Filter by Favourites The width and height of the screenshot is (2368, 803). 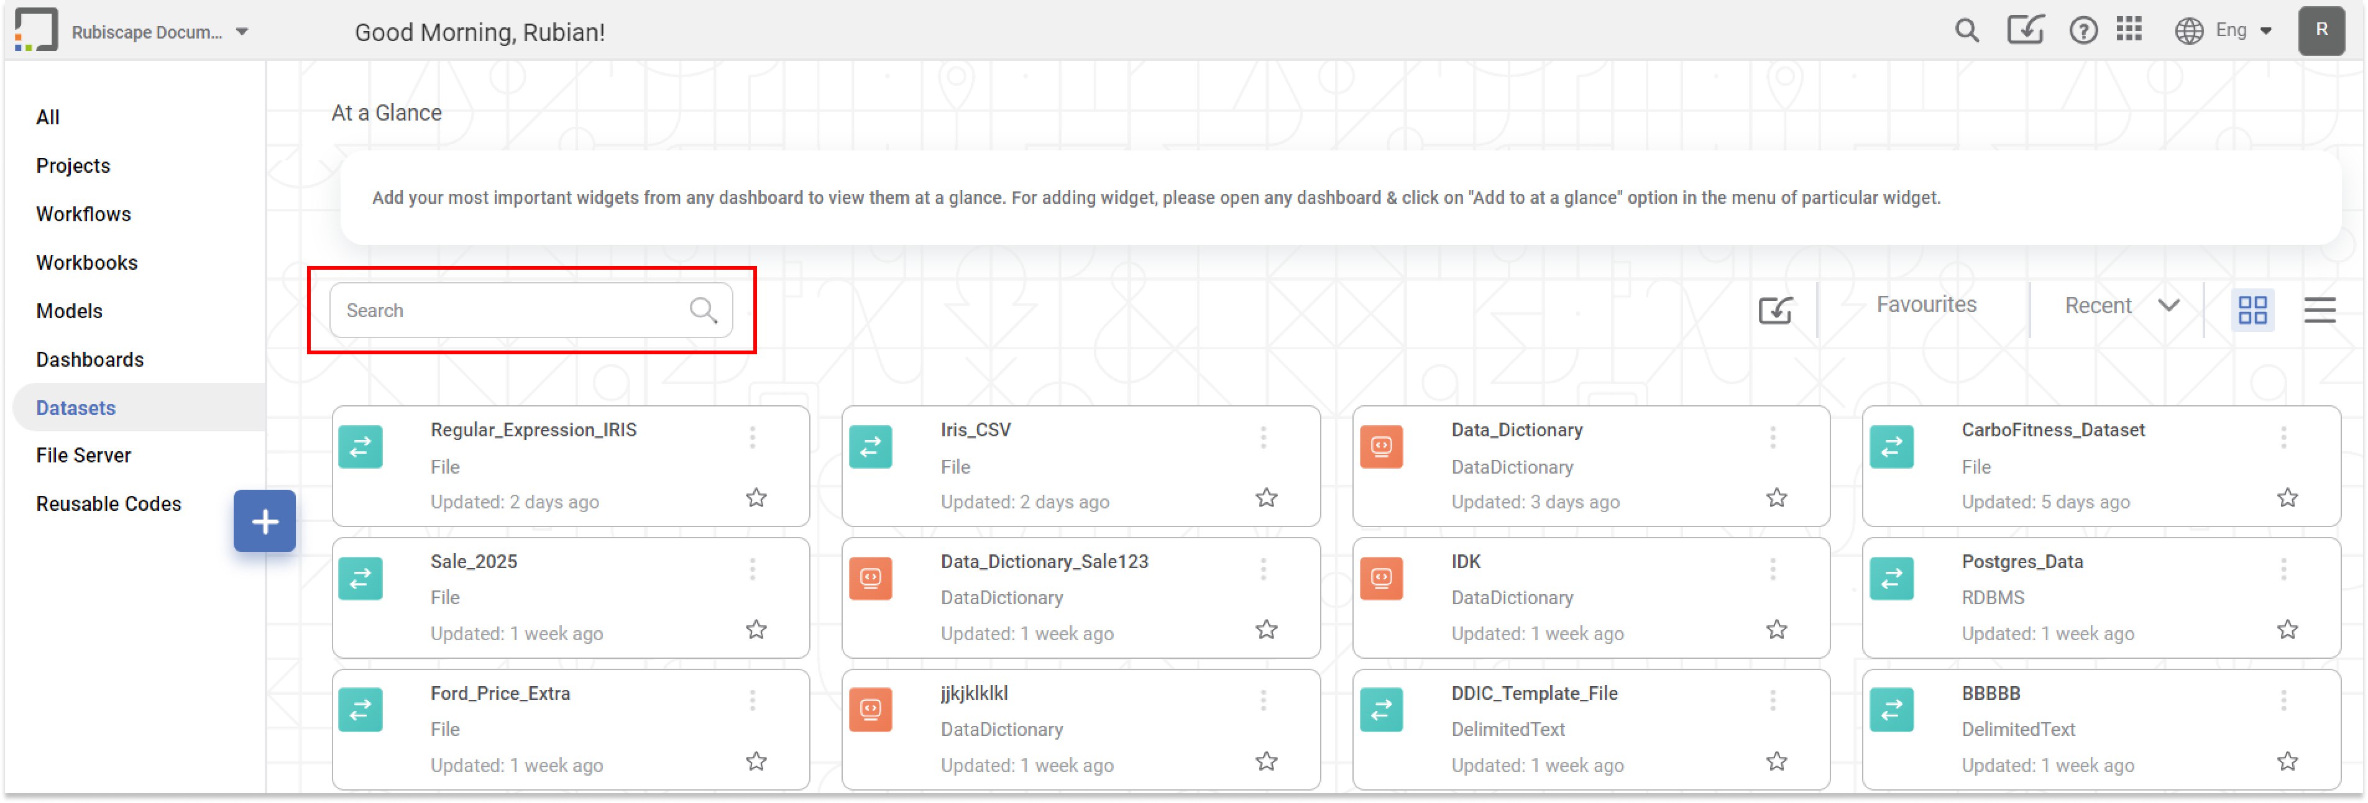click(1926, 305)
